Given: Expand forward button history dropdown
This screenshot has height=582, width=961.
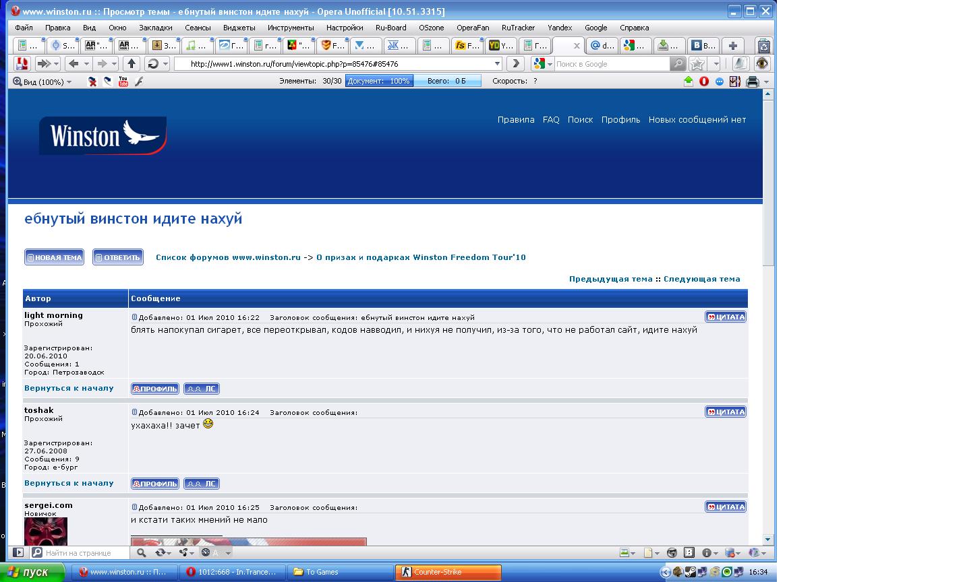Looking at the screenshot, I should click(115, 63).
